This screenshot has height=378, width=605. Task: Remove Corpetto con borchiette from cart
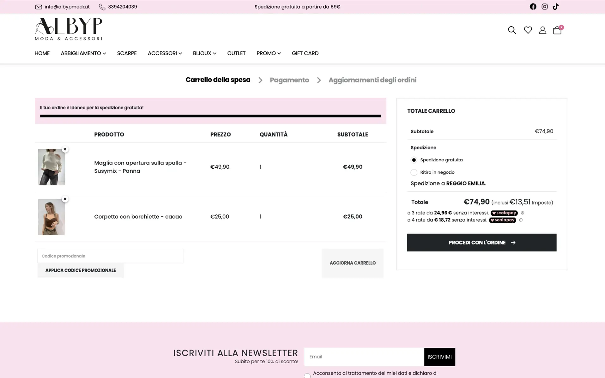[x=65, y=199]
